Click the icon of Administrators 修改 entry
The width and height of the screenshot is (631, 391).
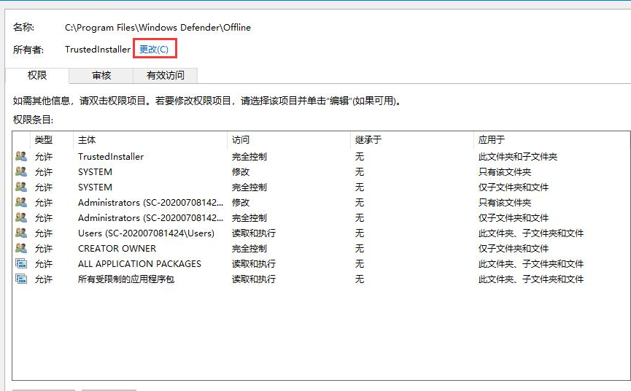(20, 203)
